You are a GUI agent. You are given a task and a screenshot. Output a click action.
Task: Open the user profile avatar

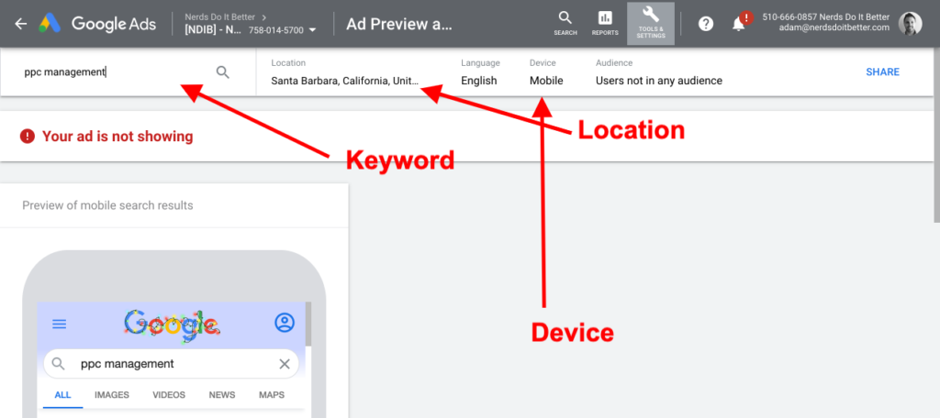click(910, 23)
